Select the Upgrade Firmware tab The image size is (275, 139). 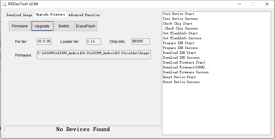[x=50, y=15]
